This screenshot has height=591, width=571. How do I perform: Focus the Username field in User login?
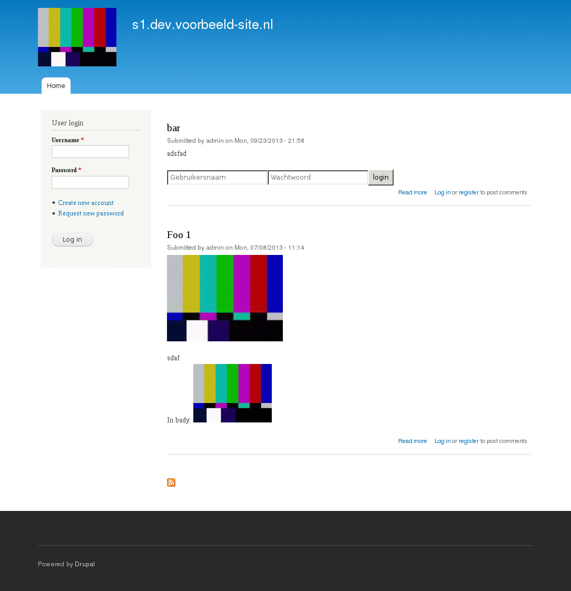point(90,152)
